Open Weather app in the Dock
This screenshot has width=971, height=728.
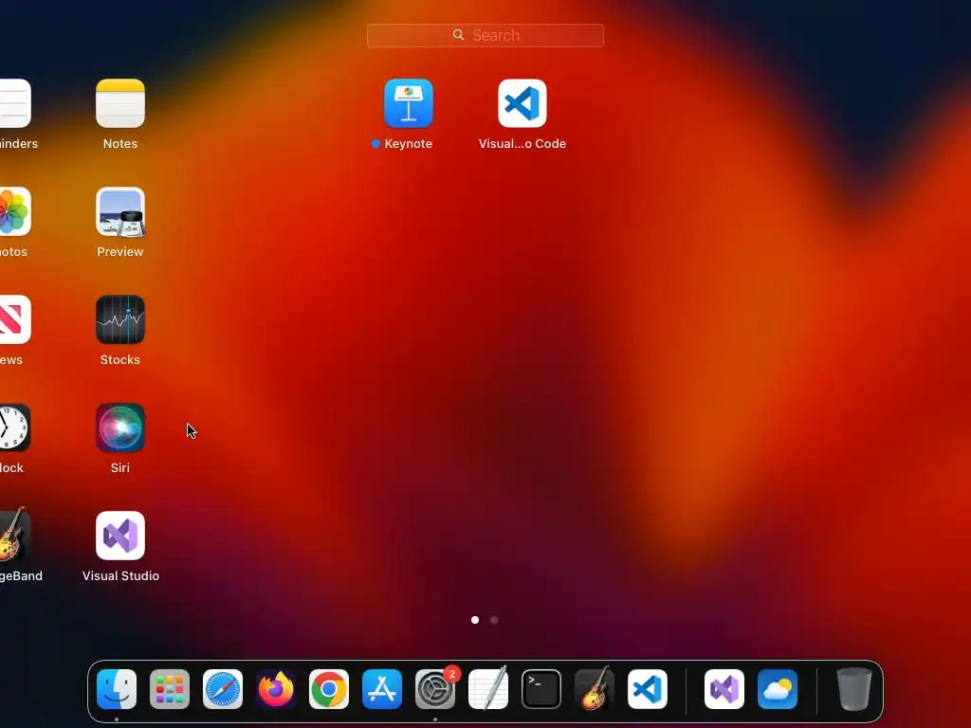tap(778, 689)
